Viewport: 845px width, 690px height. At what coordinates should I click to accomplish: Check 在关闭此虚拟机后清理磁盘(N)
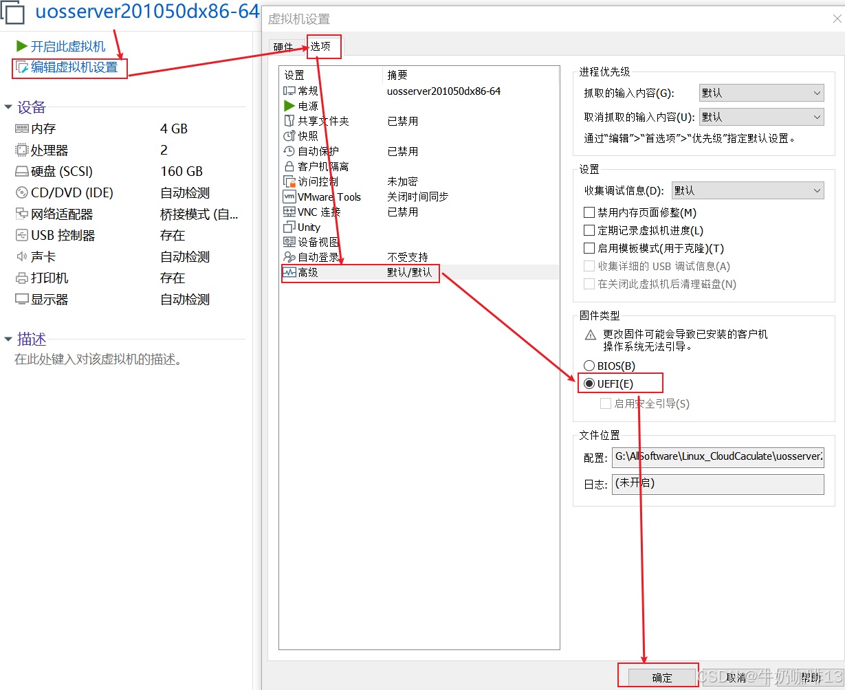click(589, 284)
